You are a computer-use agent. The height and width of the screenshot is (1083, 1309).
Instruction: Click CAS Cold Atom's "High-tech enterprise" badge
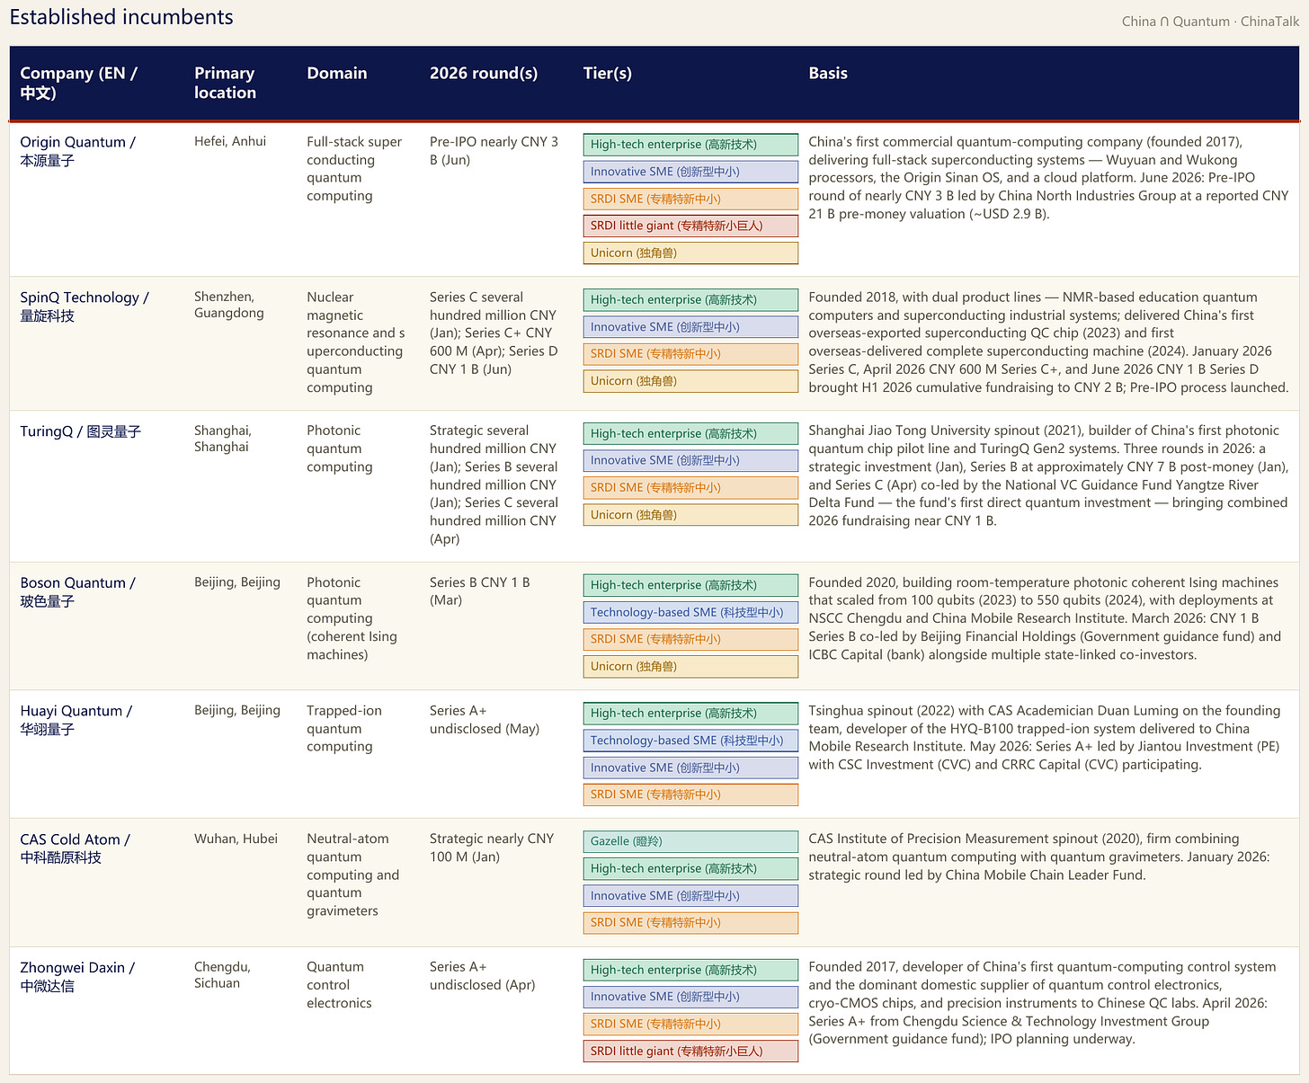tap(690, 868)
